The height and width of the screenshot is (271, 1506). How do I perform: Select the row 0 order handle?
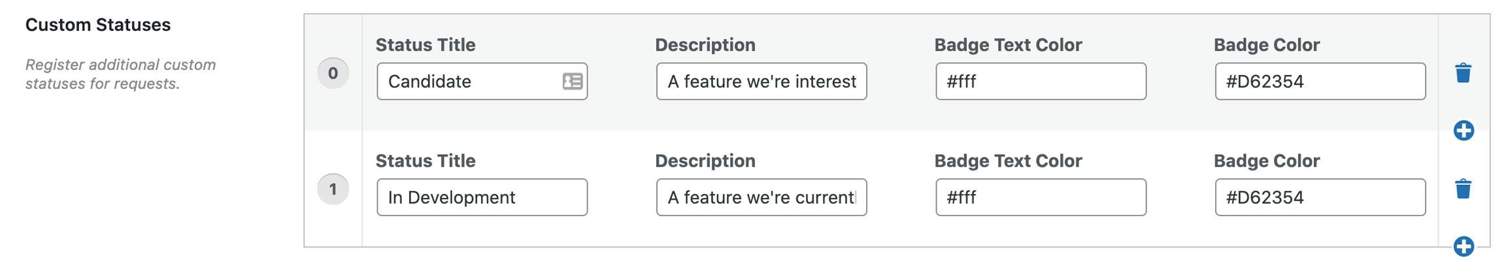(x=333, y=73)
